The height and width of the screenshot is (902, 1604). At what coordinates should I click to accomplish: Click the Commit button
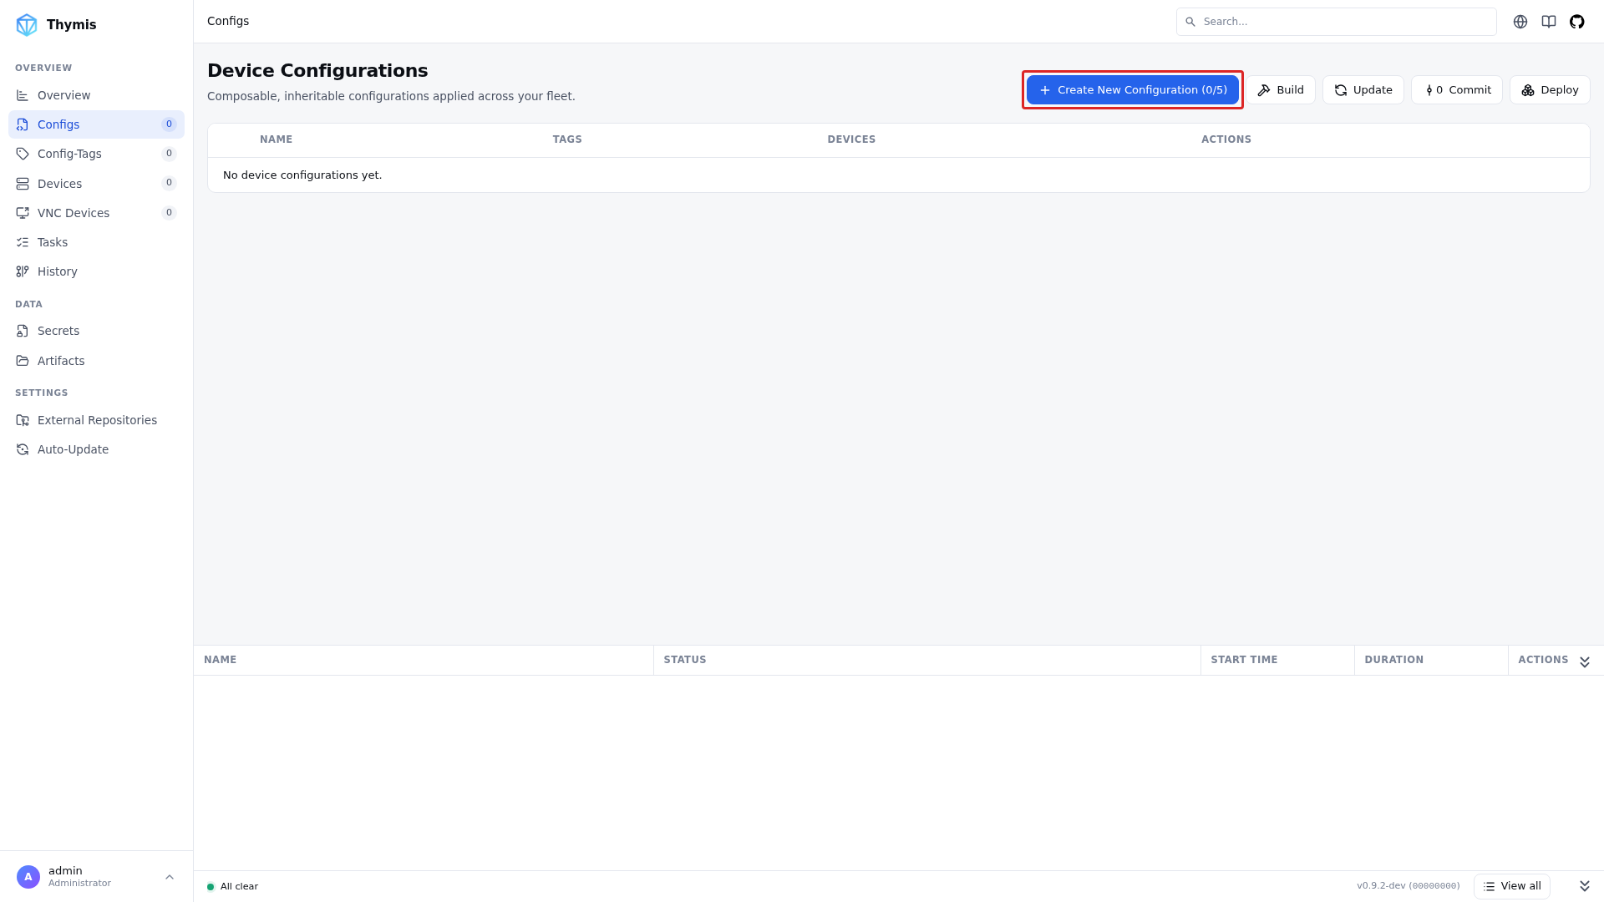(1456, 90)
